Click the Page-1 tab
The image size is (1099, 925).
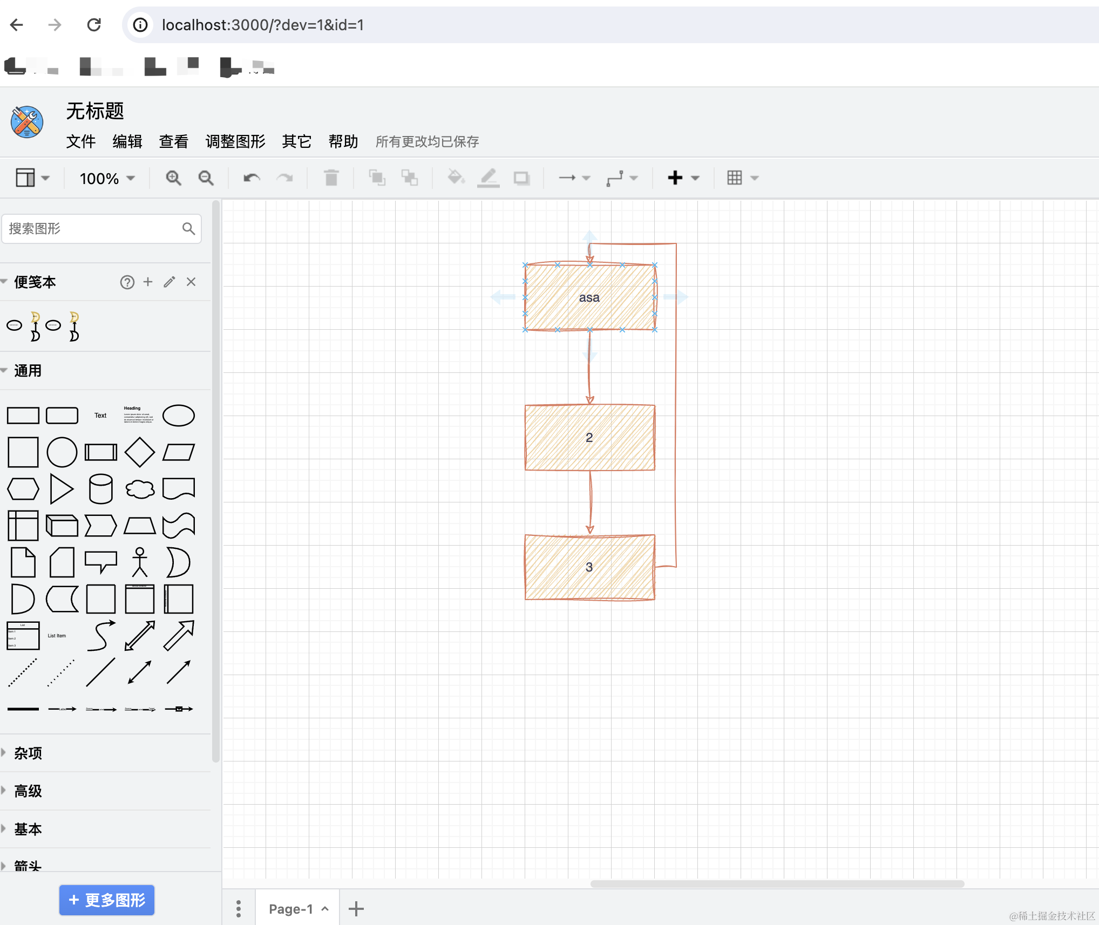click(291, 909)
